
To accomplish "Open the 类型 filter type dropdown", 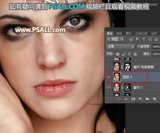I will point(115,39).
